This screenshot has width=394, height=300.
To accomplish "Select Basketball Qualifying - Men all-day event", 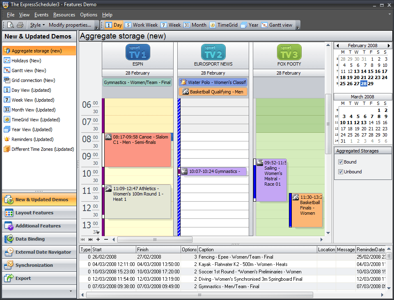I will coord(213,92).
